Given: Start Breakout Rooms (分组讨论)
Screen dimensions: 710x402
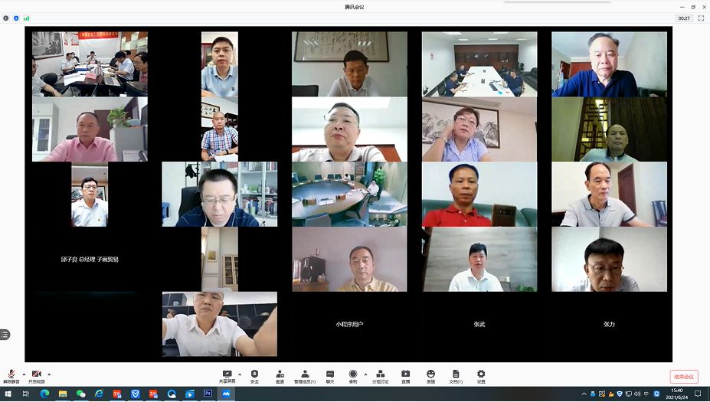Looking at the screenshot, I should 381,376.
